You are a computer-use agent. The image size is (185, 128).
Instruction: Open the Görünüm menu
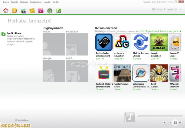pyautogui.click(x=24, y=2)
